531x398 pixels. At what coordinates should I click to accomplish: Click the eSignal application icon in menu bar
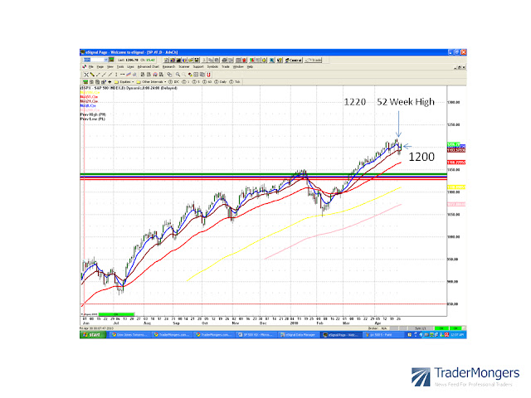[x=84, y=67]
